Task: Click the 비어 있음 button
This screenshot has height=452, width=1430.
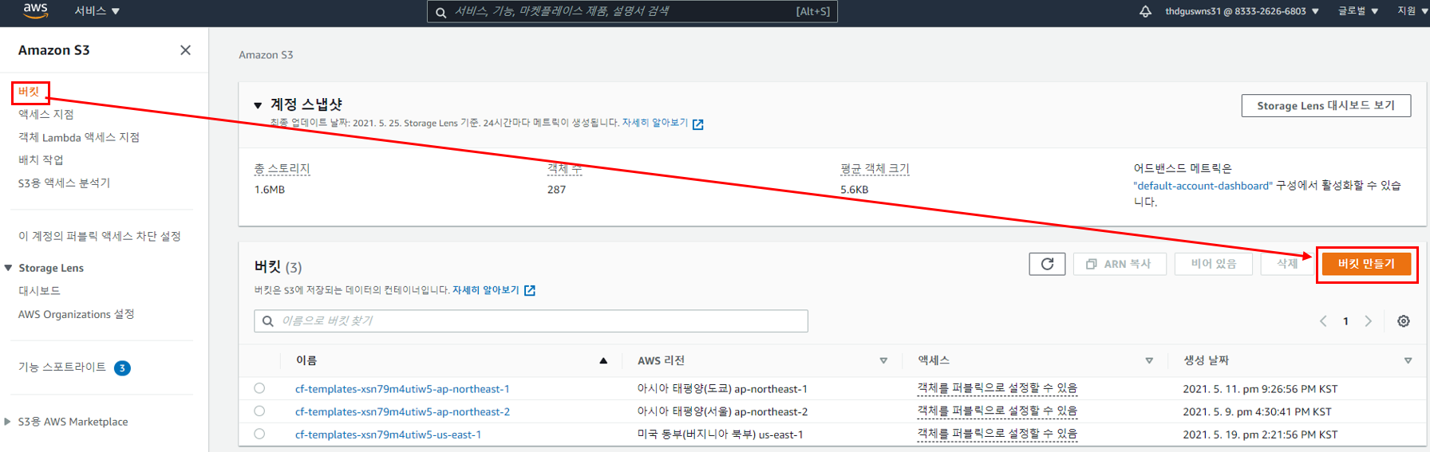Action: pyautogui.click(x=1213, y=264)
